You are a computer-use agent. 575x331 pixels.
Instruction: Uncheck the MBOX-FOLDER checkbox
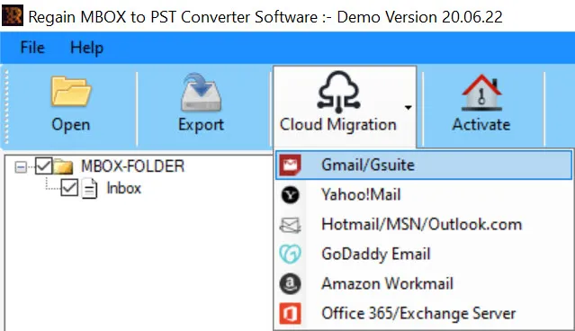click(x=43, y=166)
